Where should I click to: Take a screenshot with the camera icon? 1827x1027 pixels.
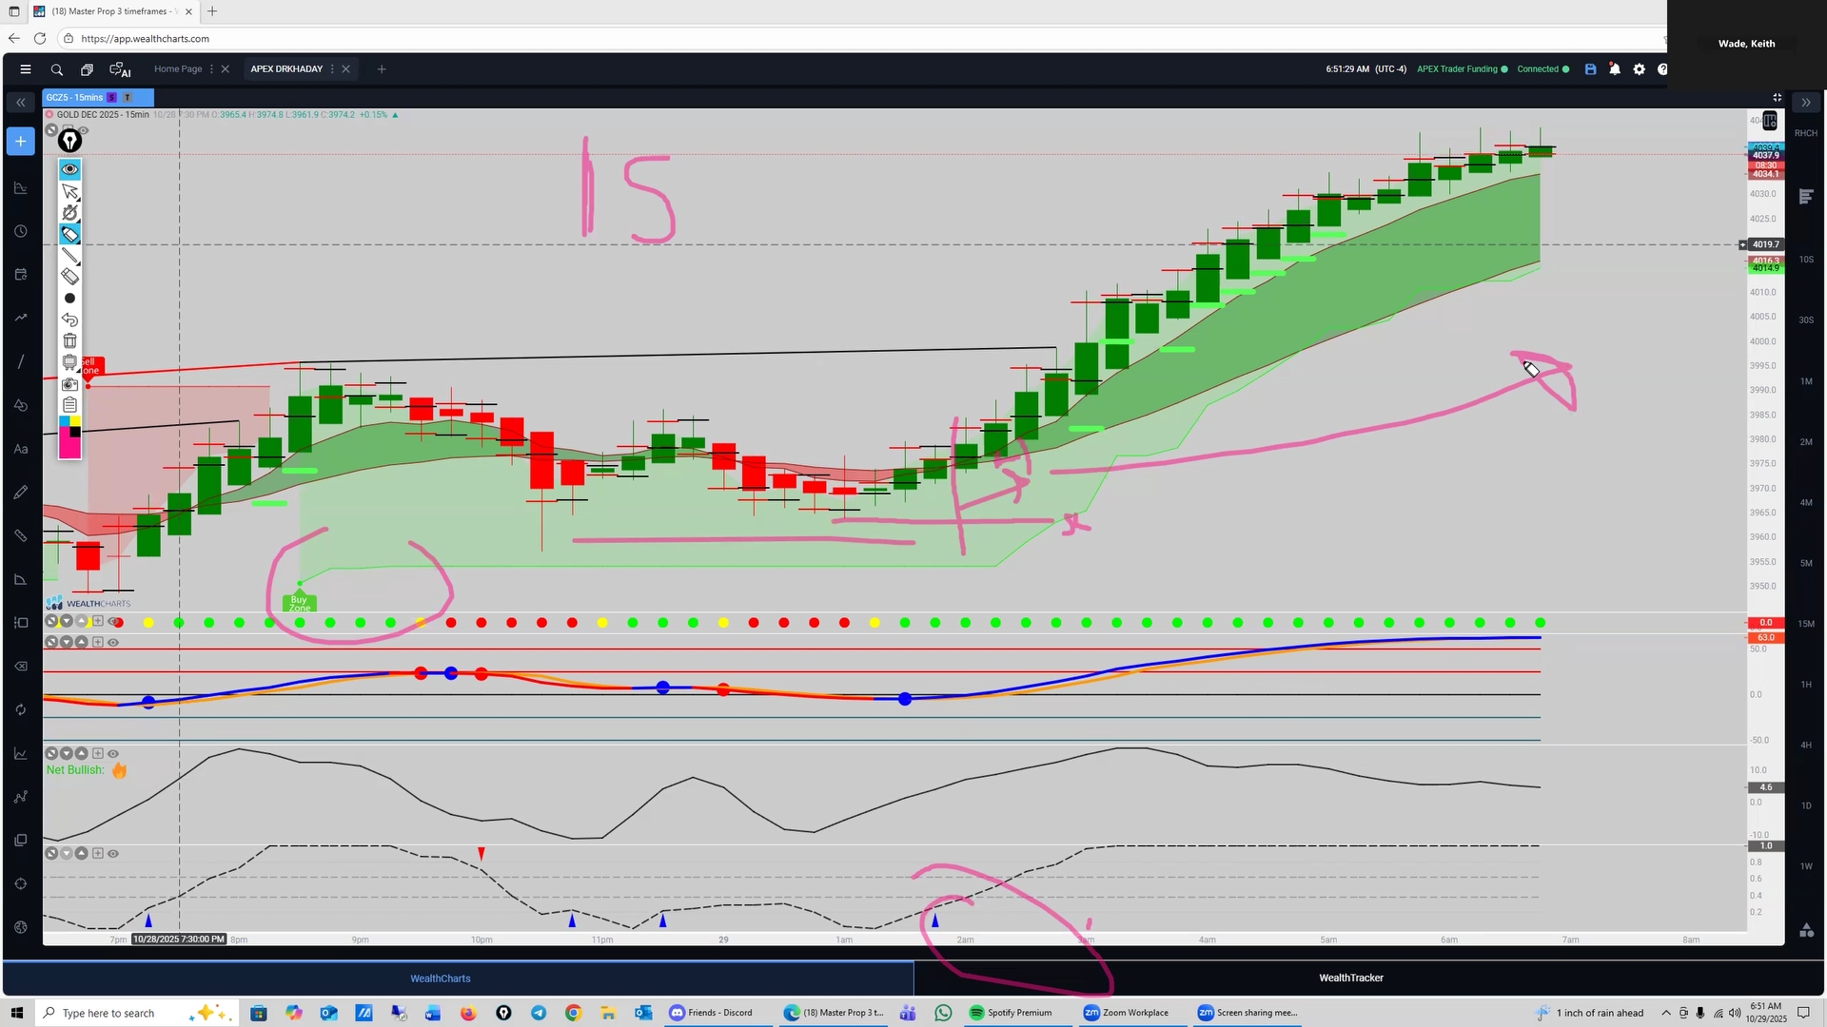(x=69, y=384)
